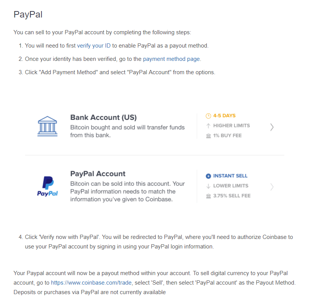Click the clock icon beside 4-5 DAYS

click(208, 116)
